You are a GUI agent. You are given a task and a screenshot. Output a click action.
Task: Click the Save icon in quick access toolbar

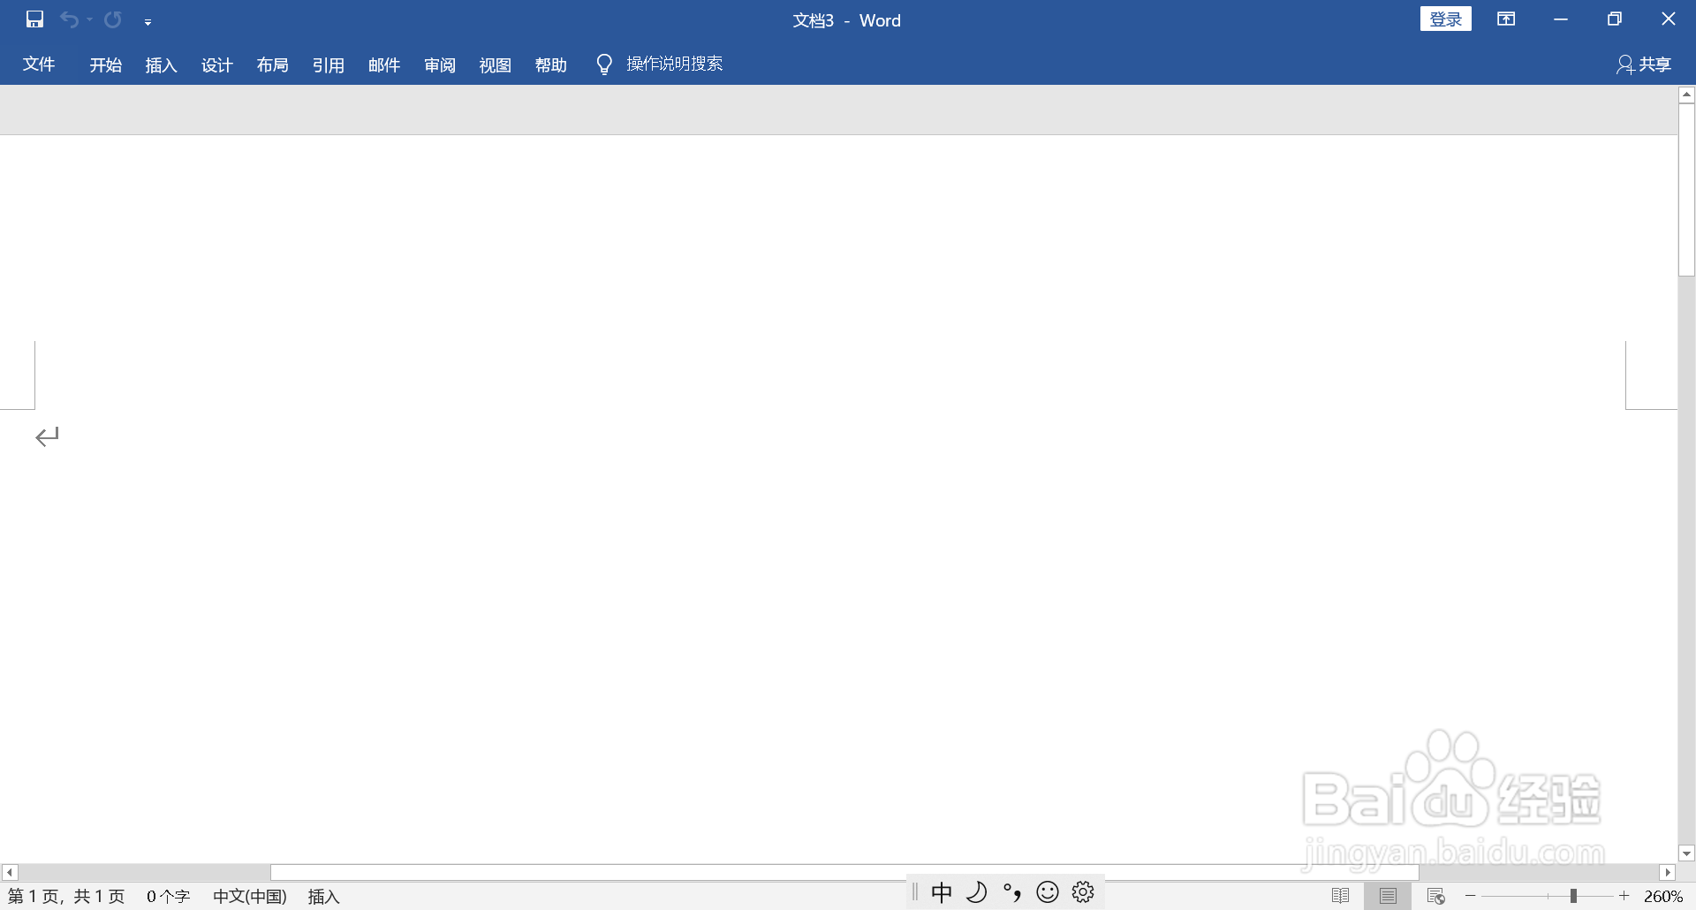click(34, 19)
